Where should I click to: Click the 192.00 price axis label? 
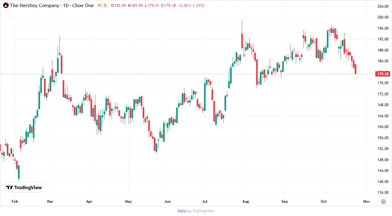click(383, 39)
